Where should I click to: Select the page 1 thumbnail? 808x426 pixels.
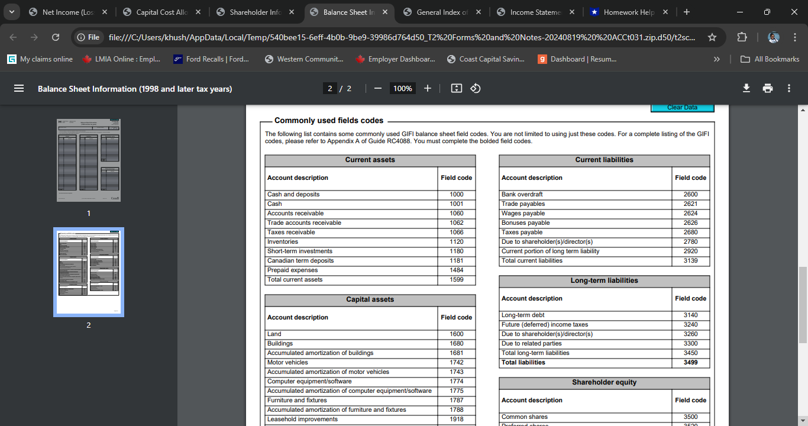coord(89,160)
